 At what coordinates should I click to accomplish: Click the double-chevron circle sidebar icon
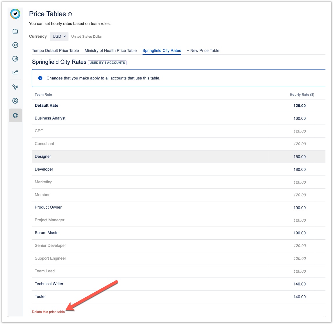tap(15, 45)
